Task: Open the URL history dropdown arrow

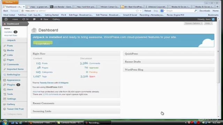Action: click(141, 11)
